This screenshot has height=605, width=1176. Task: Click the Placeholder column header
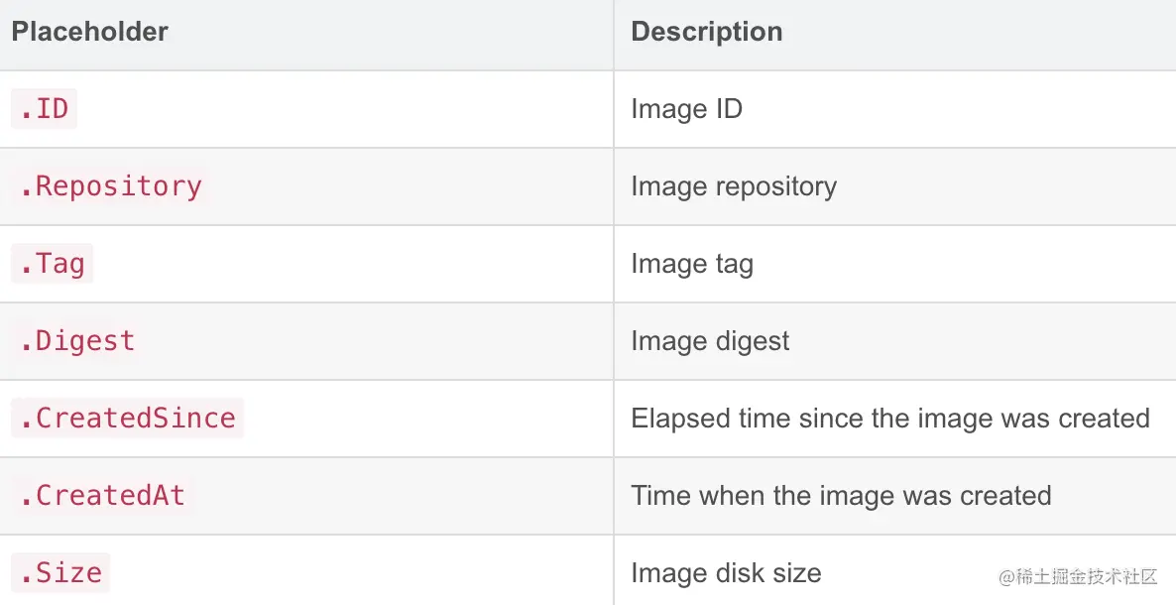[89, 32]
